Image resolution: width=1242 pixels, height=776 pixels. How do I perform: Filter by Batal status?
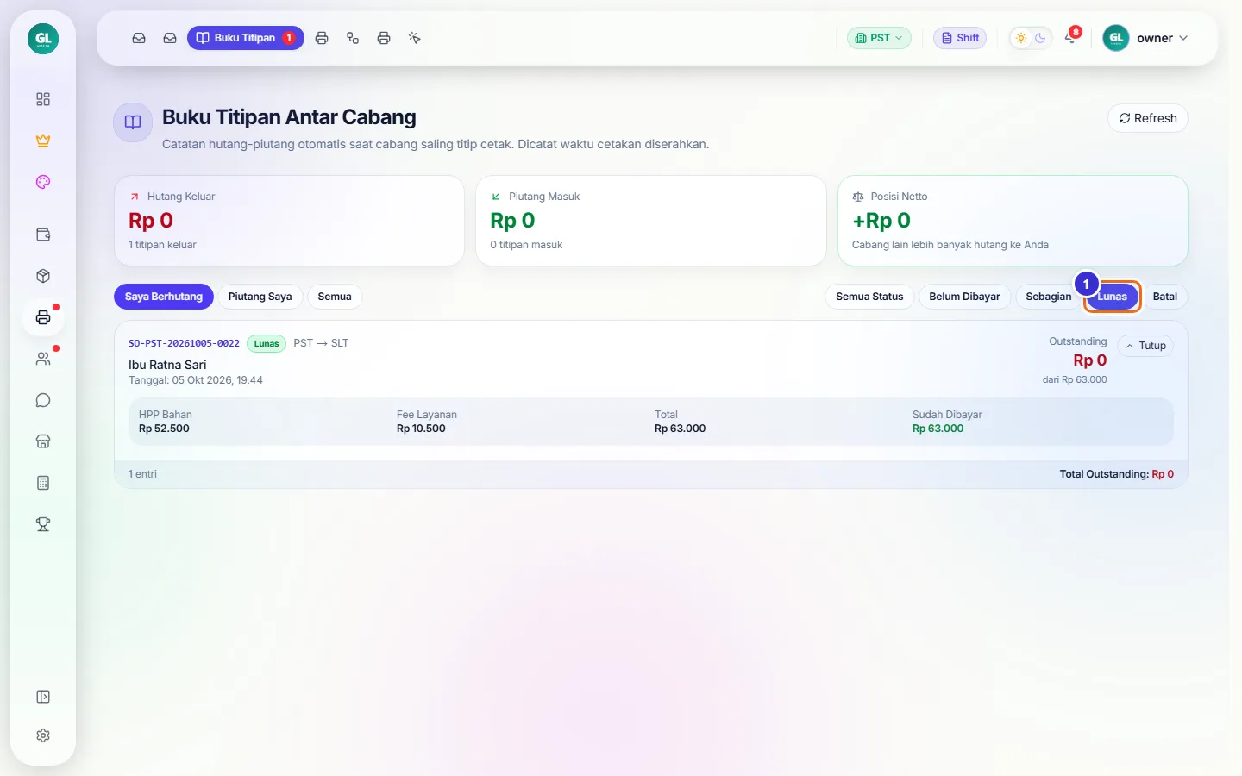click(x=1165, y=297)
